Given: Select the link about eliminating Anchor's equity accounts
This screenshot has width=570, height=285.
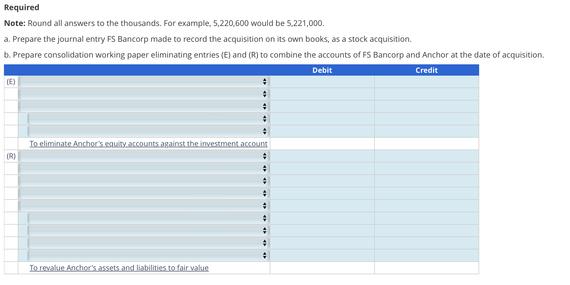Looking at the screenshot, I should tap(148, 144).
